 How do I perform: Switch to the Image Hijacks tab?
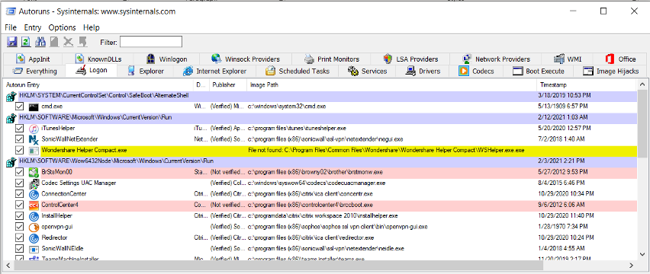(x=611, y=71)
